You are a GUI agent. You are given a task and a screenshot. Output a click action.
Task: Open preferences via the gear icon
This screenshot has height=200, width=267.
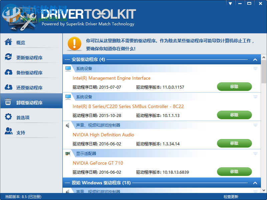9,117
